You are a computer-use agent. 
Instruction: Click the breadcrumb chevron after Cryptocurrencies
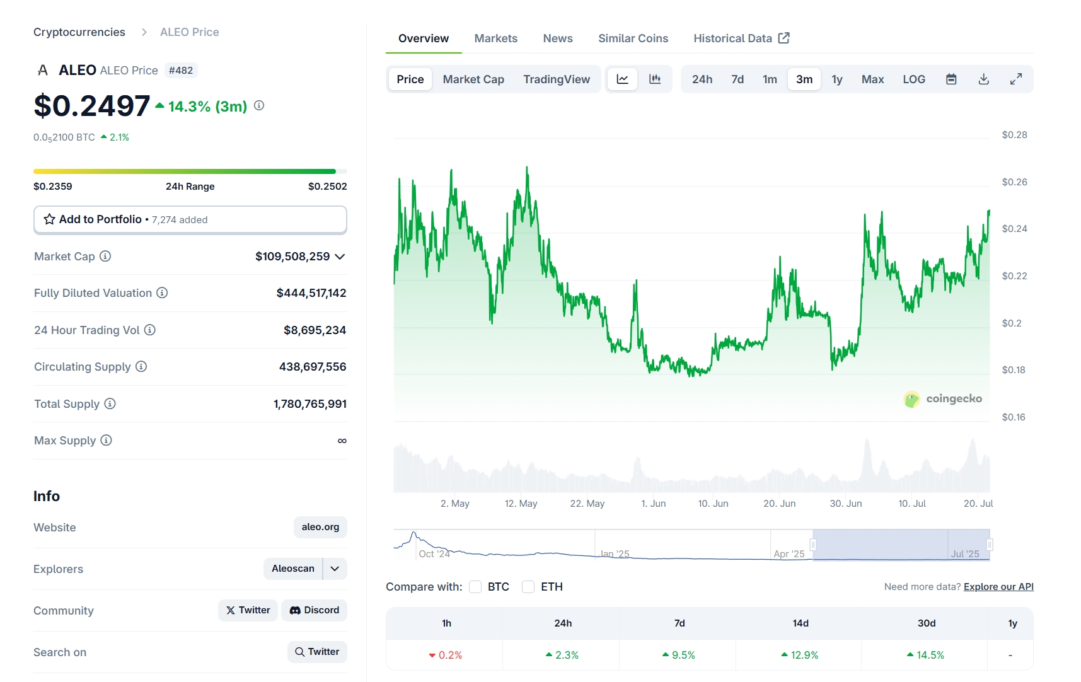144,32
